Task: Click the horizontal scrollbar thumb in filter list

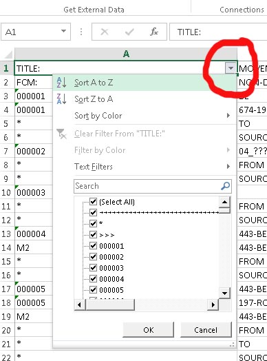Action: (110, 305)
